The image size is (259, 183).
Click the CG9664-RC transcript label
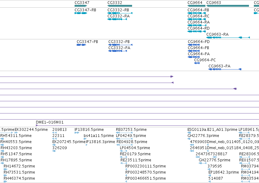pos(198,16)
